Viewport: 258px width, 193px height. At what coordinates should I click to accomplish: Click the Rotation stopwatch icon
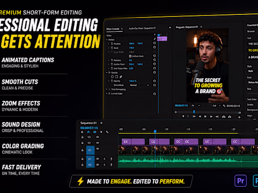pyautogui.click(x=112, y=60)
